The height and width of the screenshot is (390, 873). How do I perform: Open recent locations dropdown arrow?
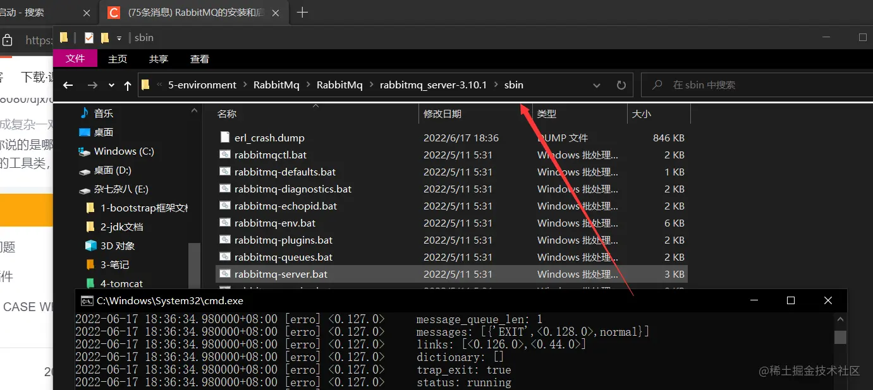tap(111, 85)
